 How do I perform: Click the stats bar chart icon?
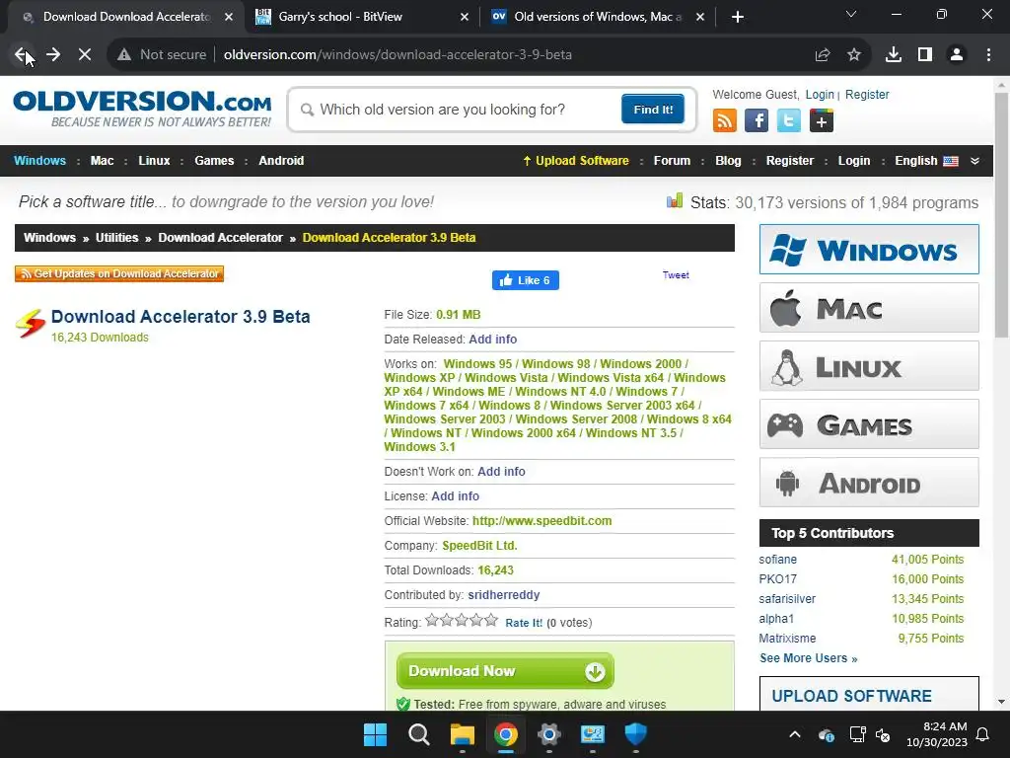pyautogui.click(x=675, y=200)
